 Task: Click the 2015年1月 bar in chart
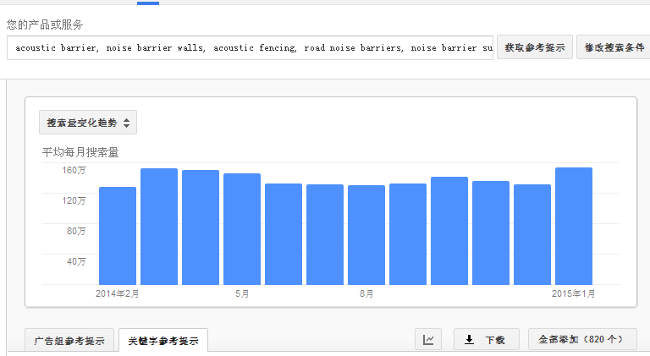[x=574, y=226]
